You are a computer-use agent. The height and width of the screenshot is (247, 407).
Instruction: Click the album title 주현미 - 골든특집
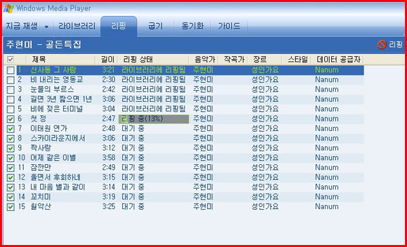[43, 45]
